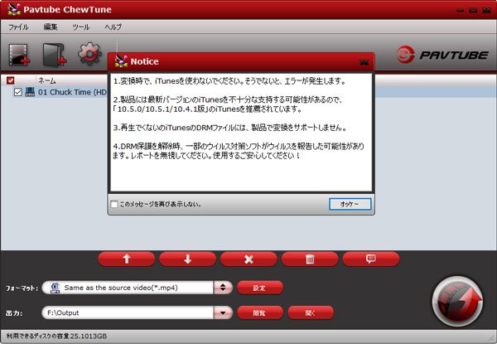Screen dimensions: 497x344
Task: Toggle the select-all checkbox in header
Action: tap(11, 80)
